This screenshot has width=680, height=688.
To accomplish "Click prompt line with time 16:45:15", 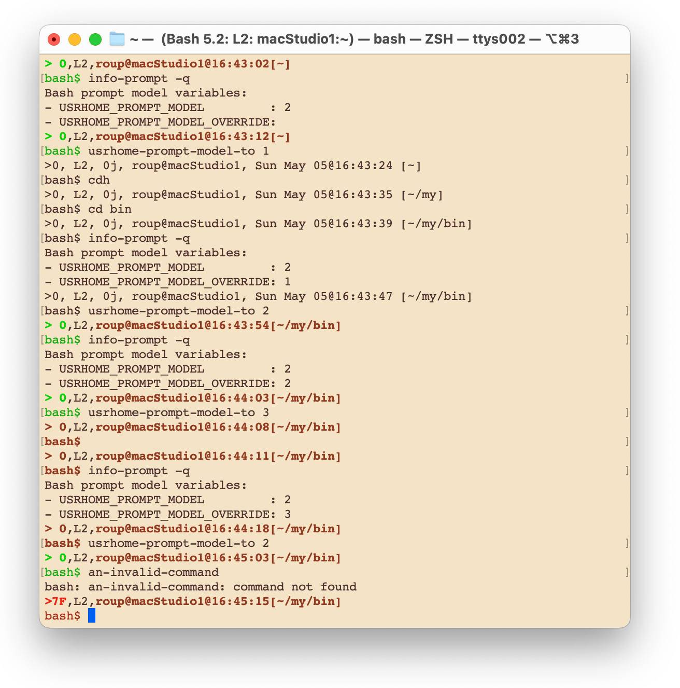I will pyautogui.click(x=193, y=601).
